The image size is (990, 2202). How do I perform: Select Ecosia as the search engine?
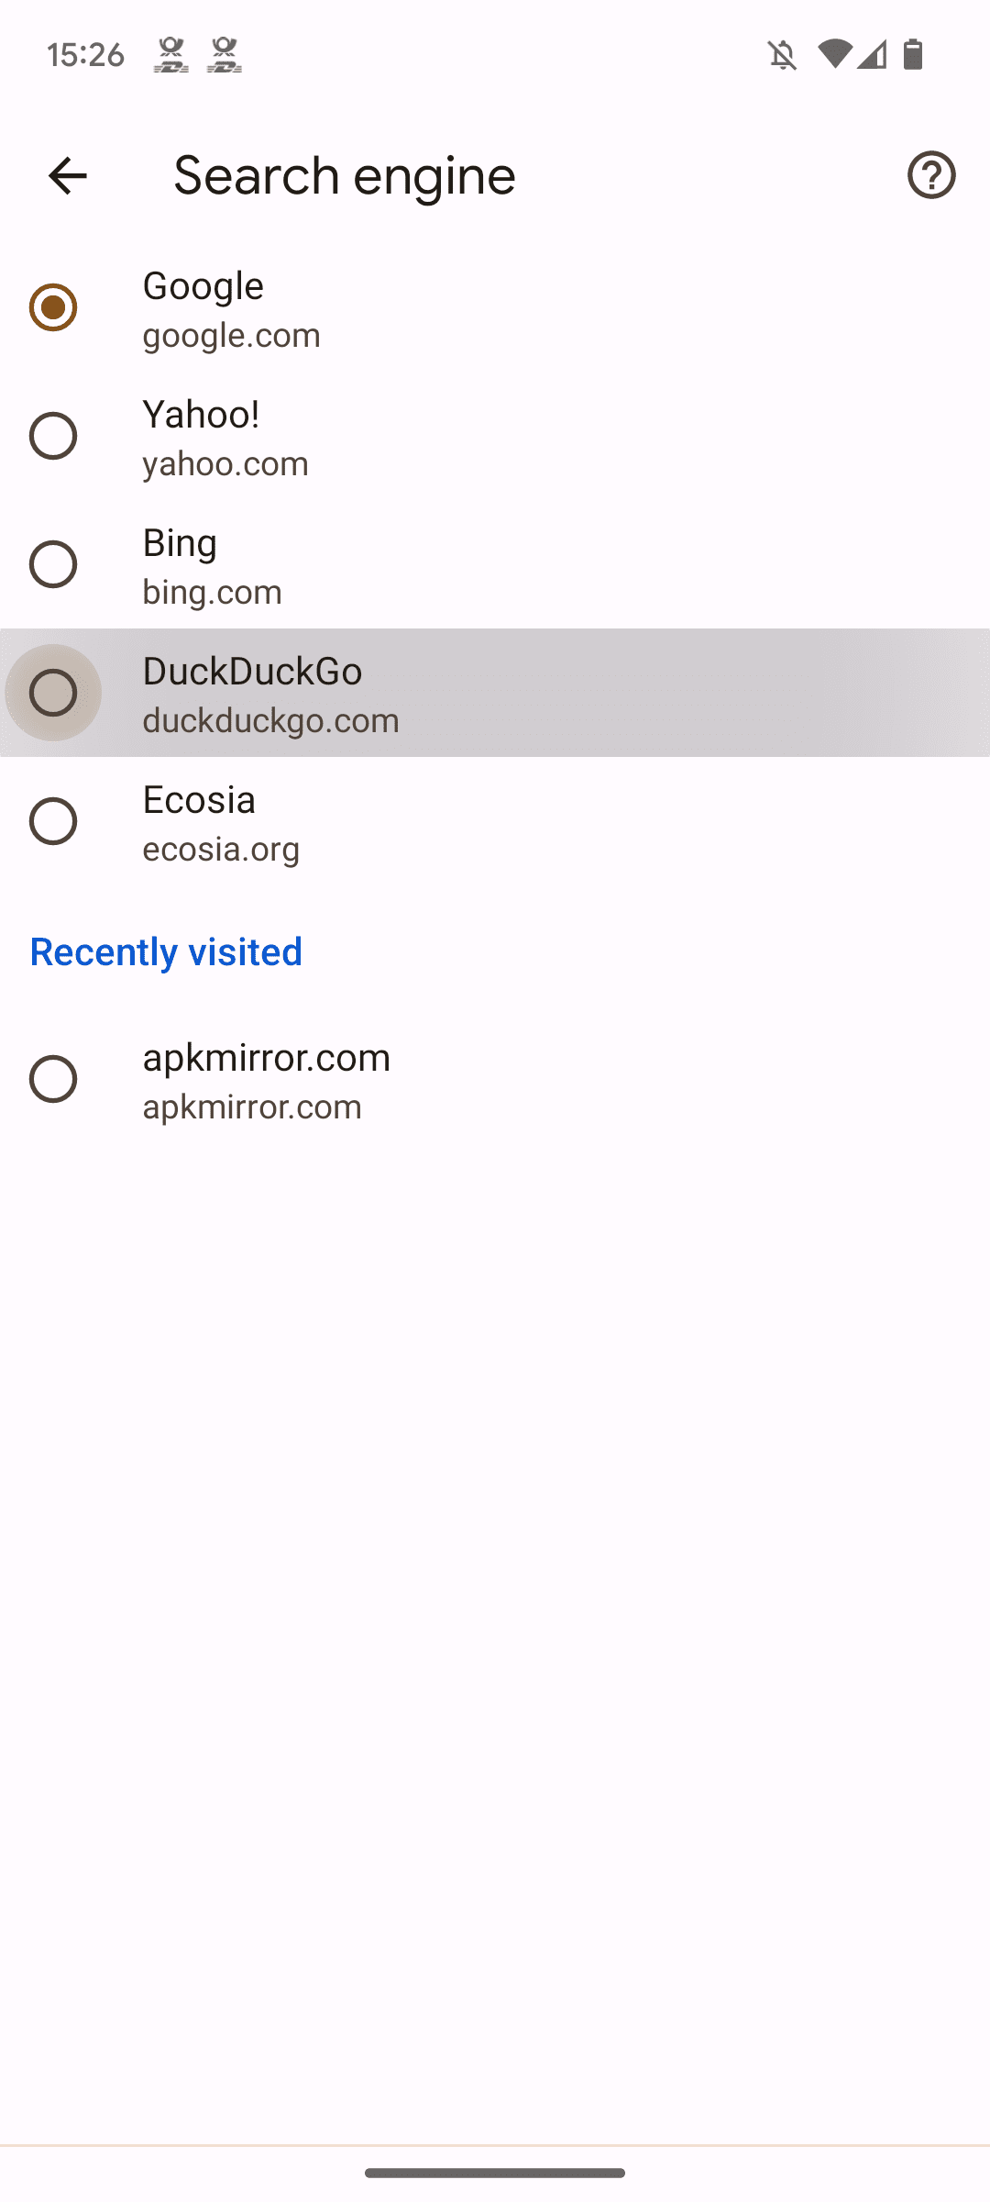point(53,822)
